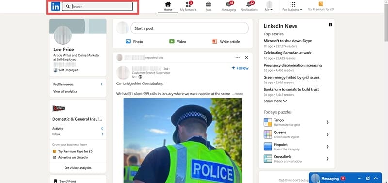Image resolution: width=388 pixels, height=183 pixels.
Task: Click the page Activity row
Action: point(78,129)
